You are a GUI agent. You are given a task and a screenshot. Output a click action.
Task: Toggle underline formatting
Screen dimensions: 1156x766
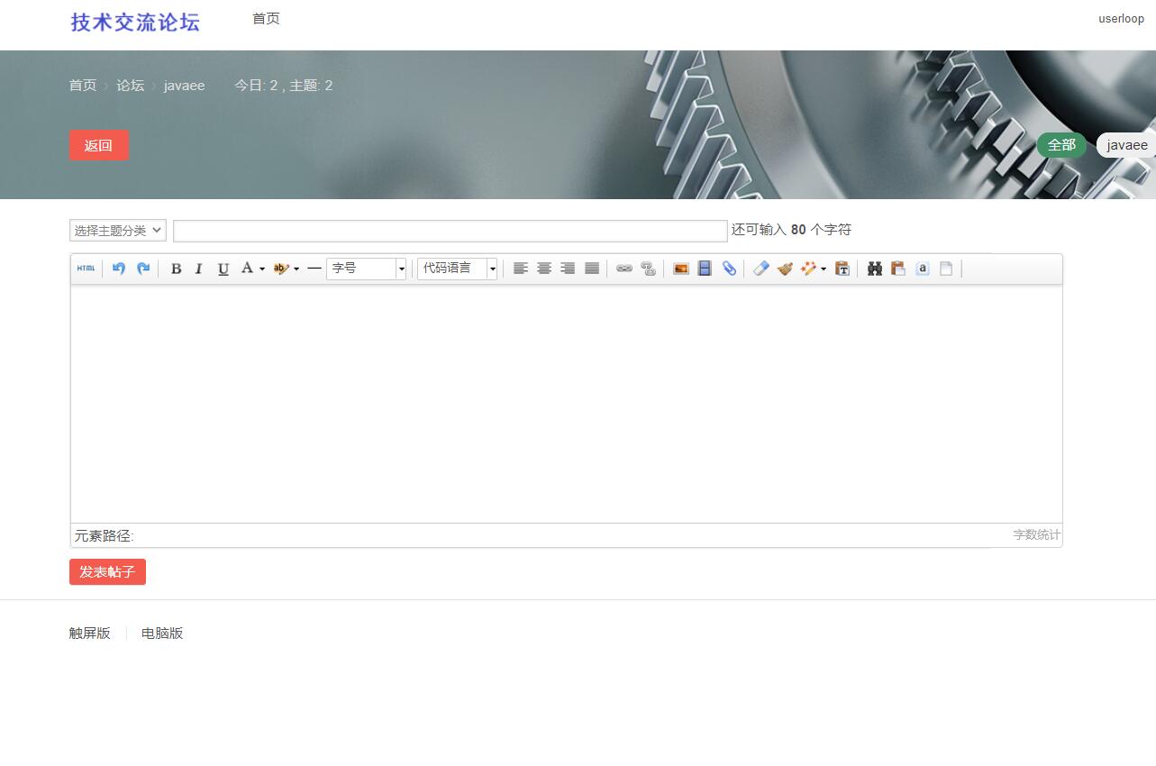pos(223,269)
